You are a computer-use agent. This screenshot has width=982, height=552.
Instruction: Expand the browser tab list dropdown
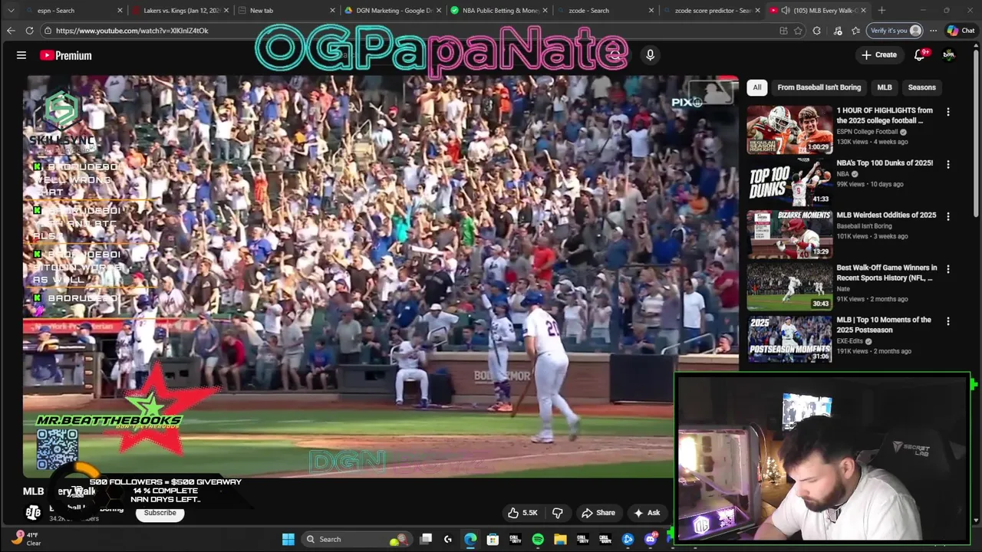click(11, 11)
